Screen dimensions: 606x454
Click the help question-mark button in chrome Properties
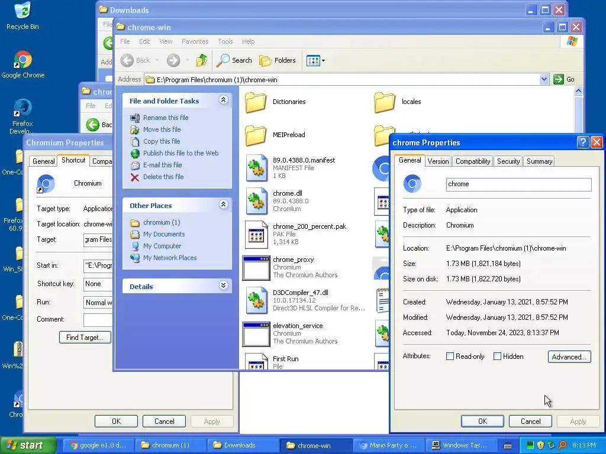[x=583, y=142]
